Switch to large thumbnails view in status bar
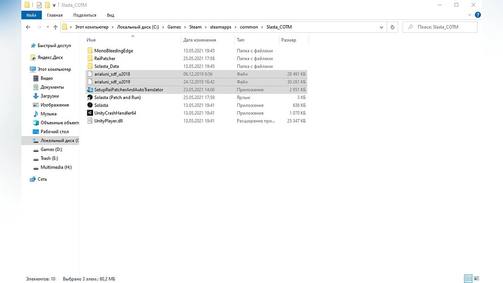Screen dimensions: 503x283 click(x=477, y=278)
